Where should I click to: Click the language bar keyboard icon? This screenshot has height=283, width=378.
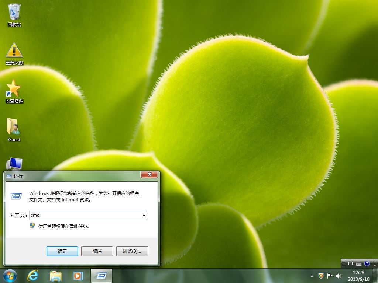[359, 264]
